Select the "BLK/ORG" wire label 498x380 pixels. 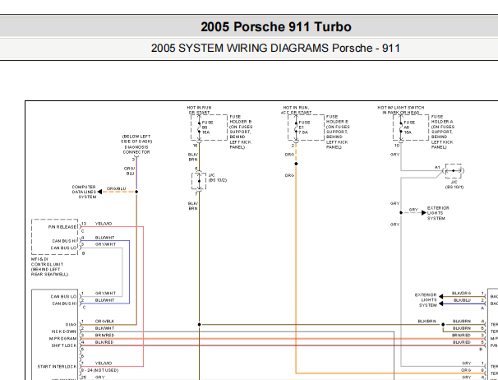(x=462, y=293)
